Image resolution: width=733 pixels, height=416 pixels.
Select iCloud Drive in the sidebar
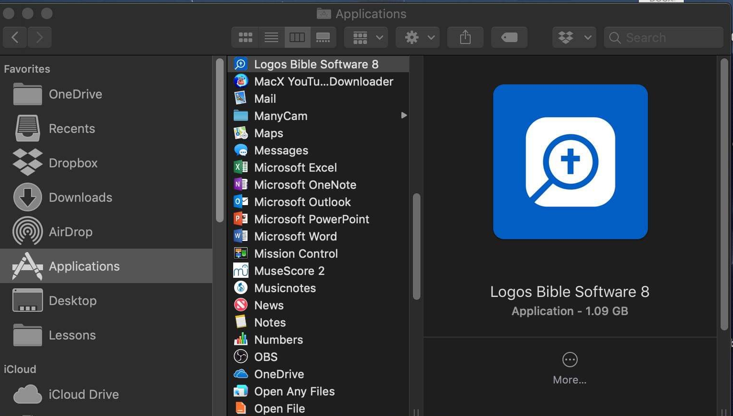[106, 394]
